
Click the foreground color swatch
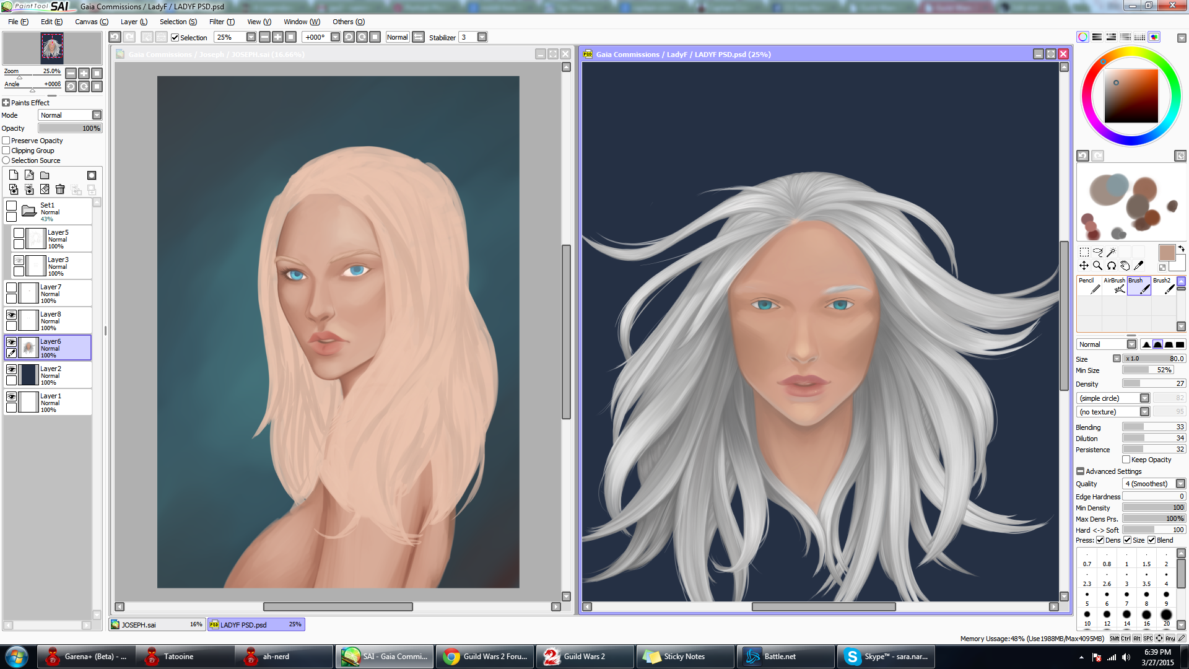(x=1167, y=253)
